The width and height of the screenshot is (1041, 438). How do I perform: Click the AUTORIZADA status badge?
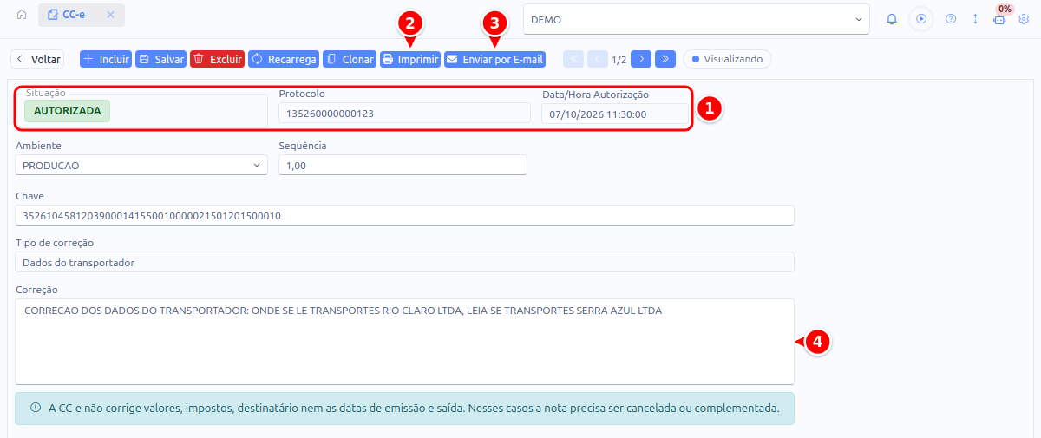67,111
